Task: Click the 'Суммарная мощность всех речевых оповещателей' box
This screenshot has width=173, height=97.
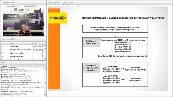Action: tap(115, 29)
